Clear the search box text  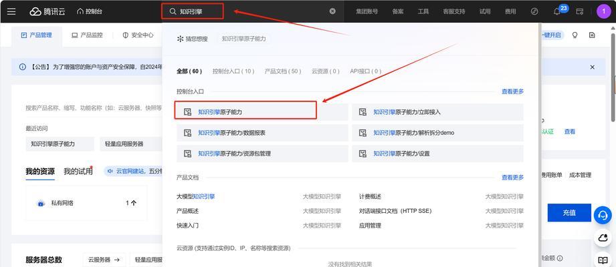pyautogui.click(x=332, y=11)
